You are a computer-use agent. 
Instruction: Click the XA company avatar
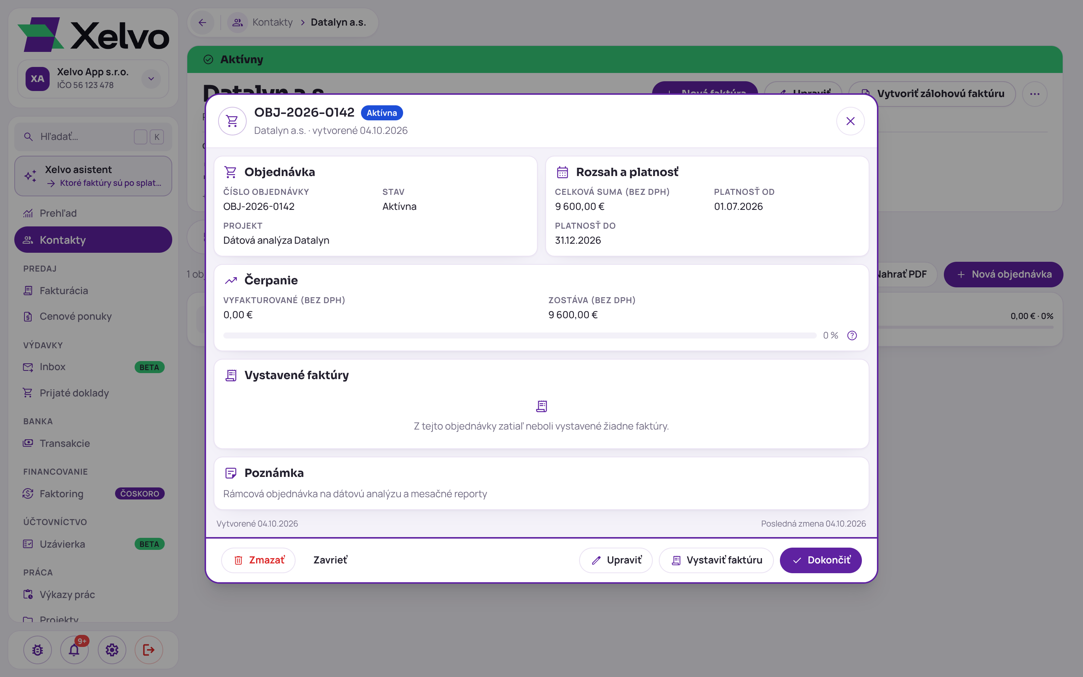click(38, 79)
